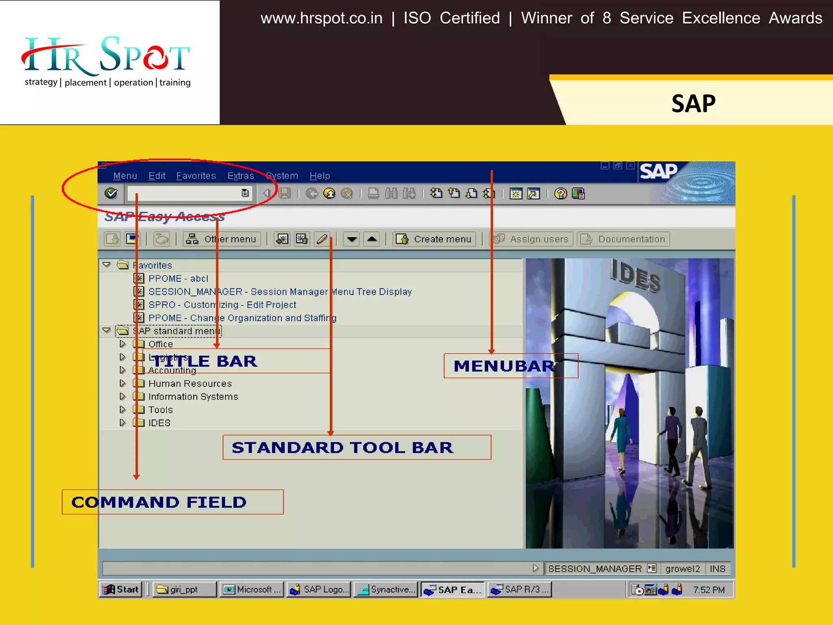Go to Last page icon
The image size is (833, 625).
[489, 193]
